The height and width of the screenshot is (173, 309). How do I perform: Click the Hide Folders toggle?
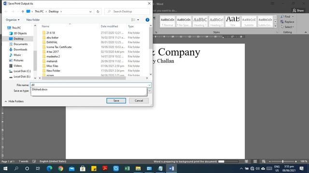pyautogui.click(x=14, y=101)
